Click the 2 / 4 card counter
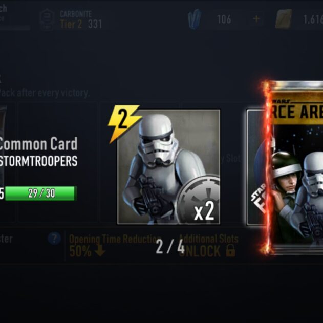This screenshot has width=323, height=323. click(170, 247)
